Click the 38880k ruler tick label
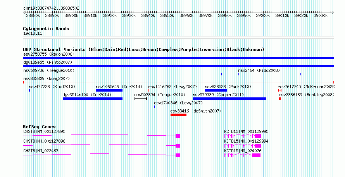This screenshot has width=345, height=177. click(33, 15)
